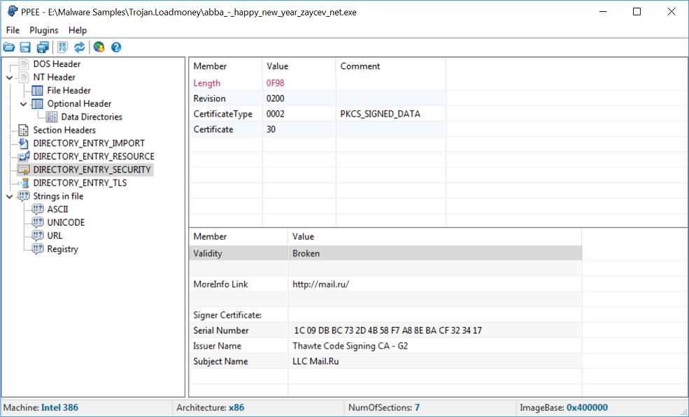Open the File menu
This screenshot has width=689, height=417.
[13, 30]
